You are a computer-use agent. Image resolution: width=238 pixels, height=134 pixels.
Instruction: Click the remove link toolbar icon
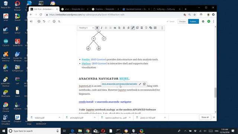[x=137, y=28]
